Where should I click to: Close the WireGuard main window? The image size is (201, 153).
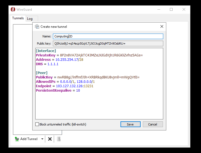[x=184, y=9]
